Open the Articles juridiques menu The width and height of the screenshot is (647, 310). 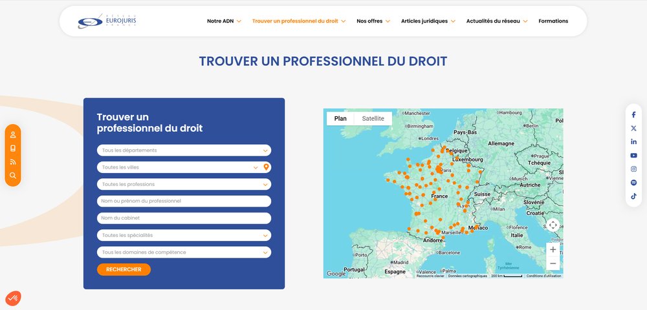pos(428,21)
